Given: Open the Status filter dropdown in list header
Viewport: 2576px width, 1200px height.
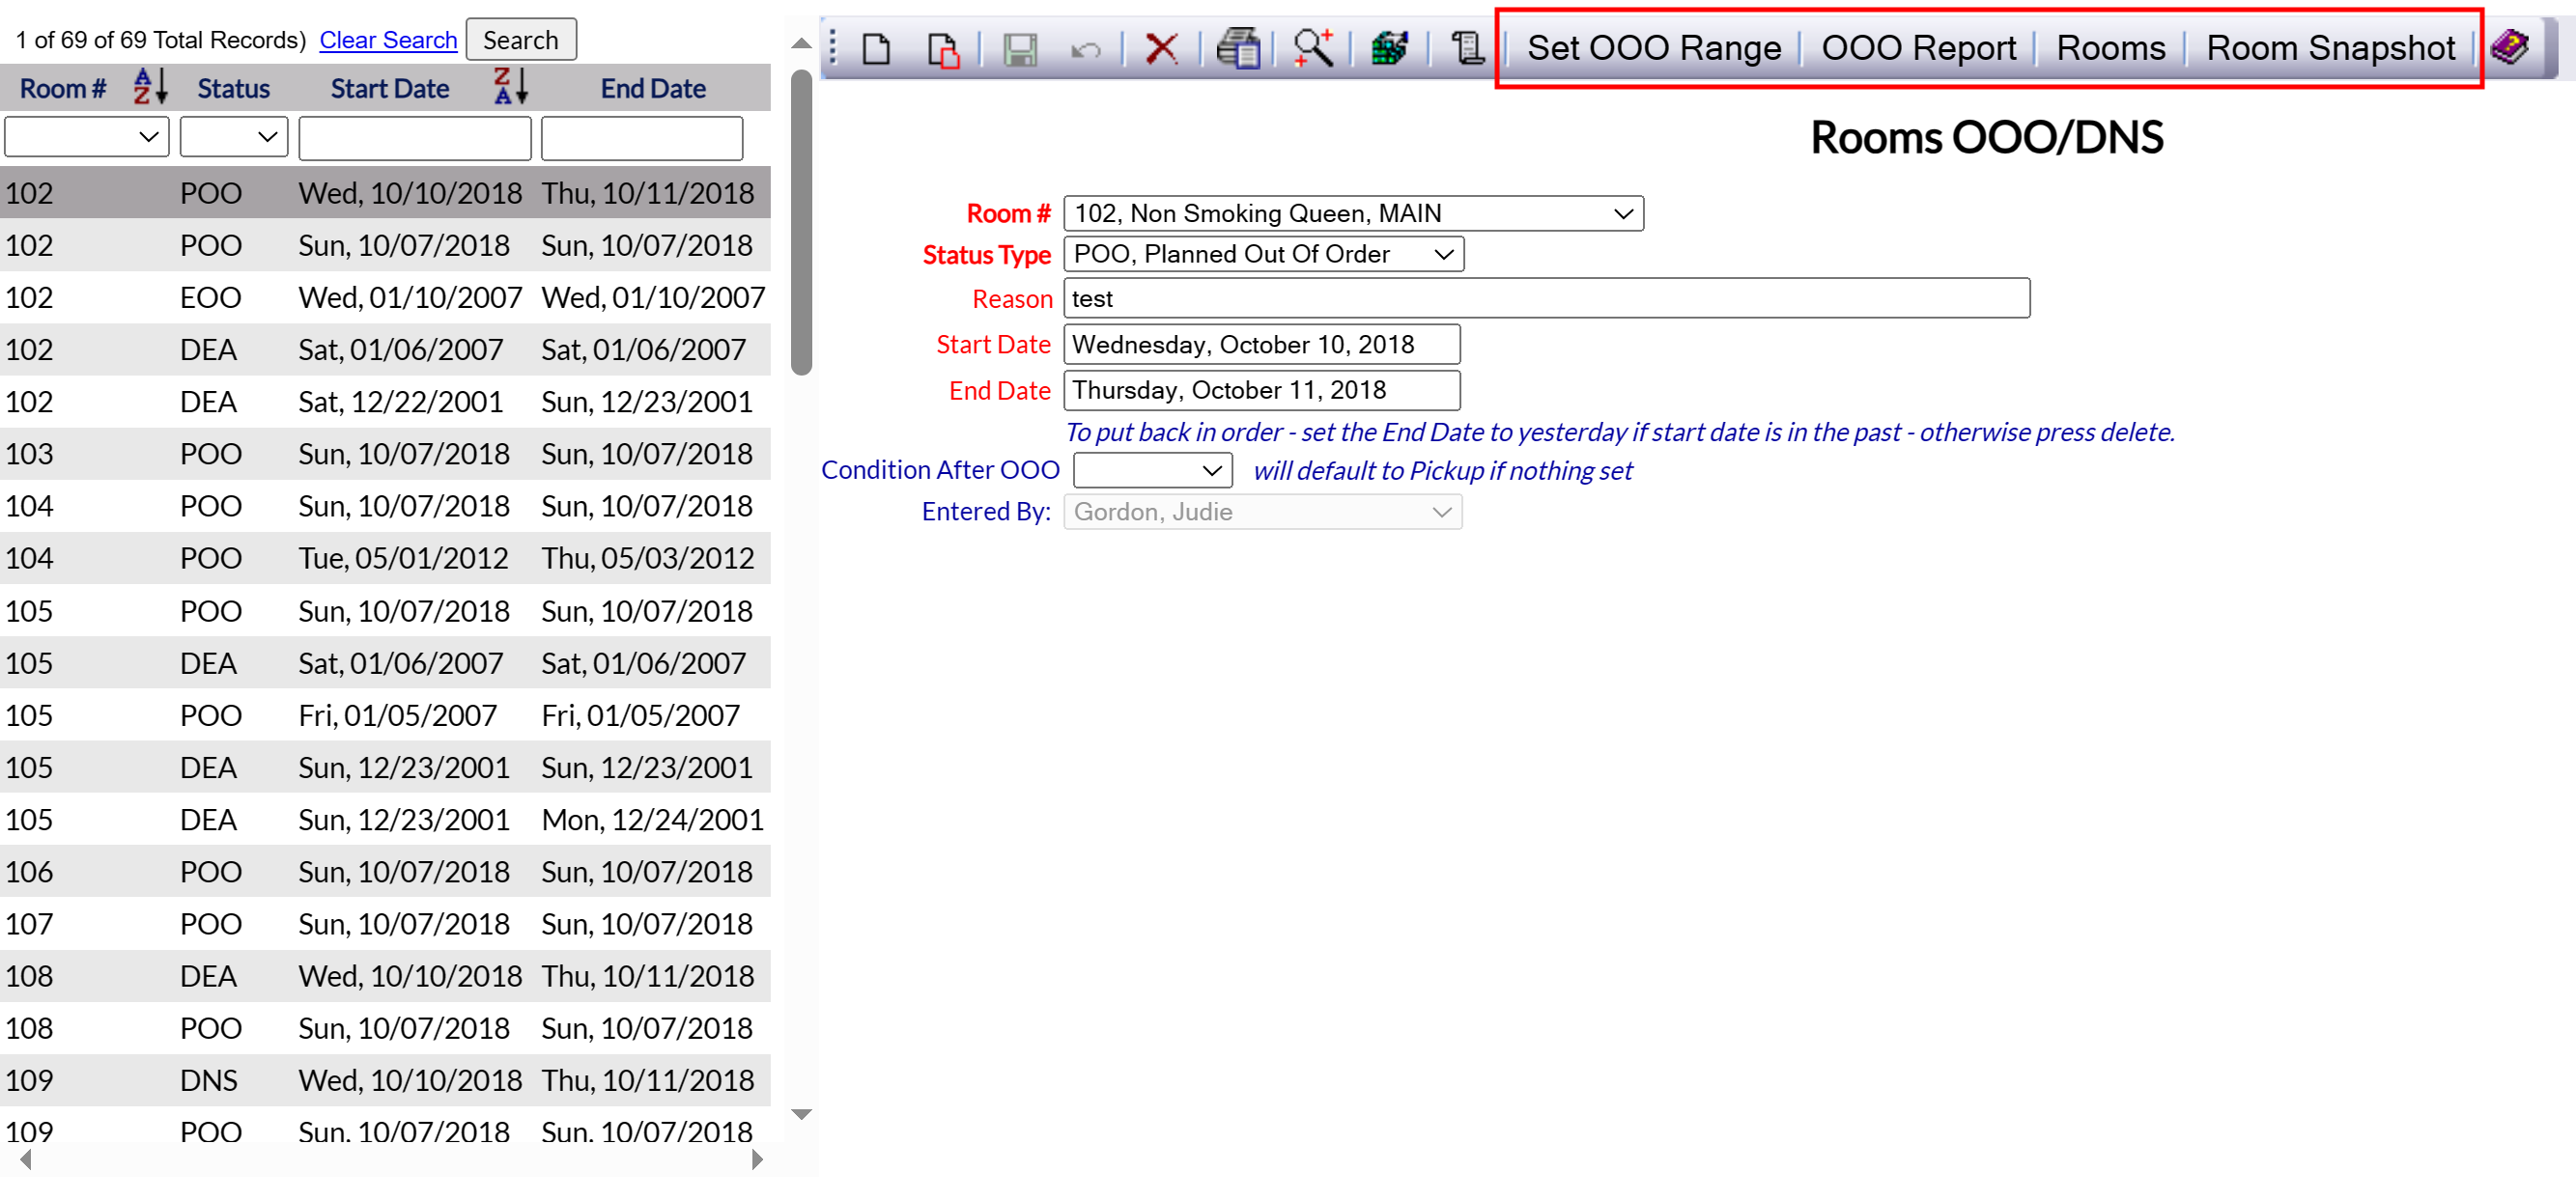Looking at the screenshot, I should pyautogui.click(x=234, y=137).
